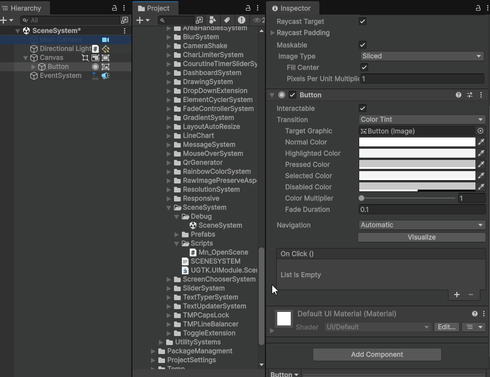Toggle the Raycast Target checkbox

point(363,21)
